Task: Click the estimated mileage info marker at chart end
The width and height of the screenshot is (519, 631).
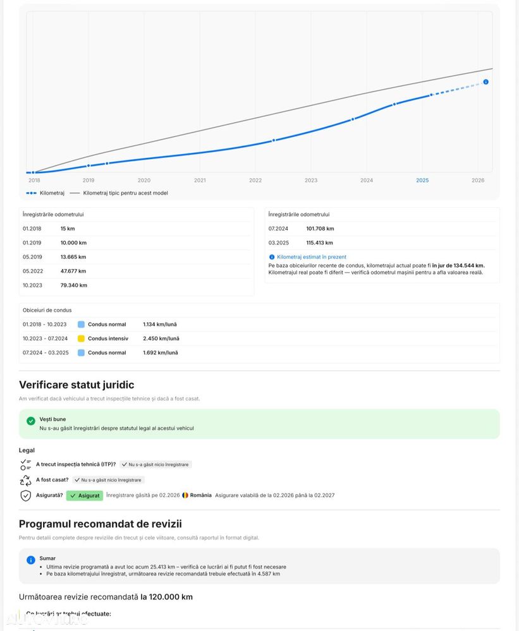Action: pos(485,81)
